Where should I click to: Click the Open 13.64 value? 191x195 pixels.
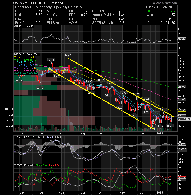point(38,11)
